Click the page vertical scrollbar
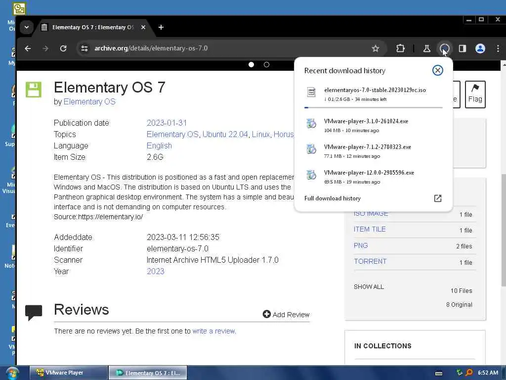This screenshot has width=506, height=380. [x=504, y=230]
